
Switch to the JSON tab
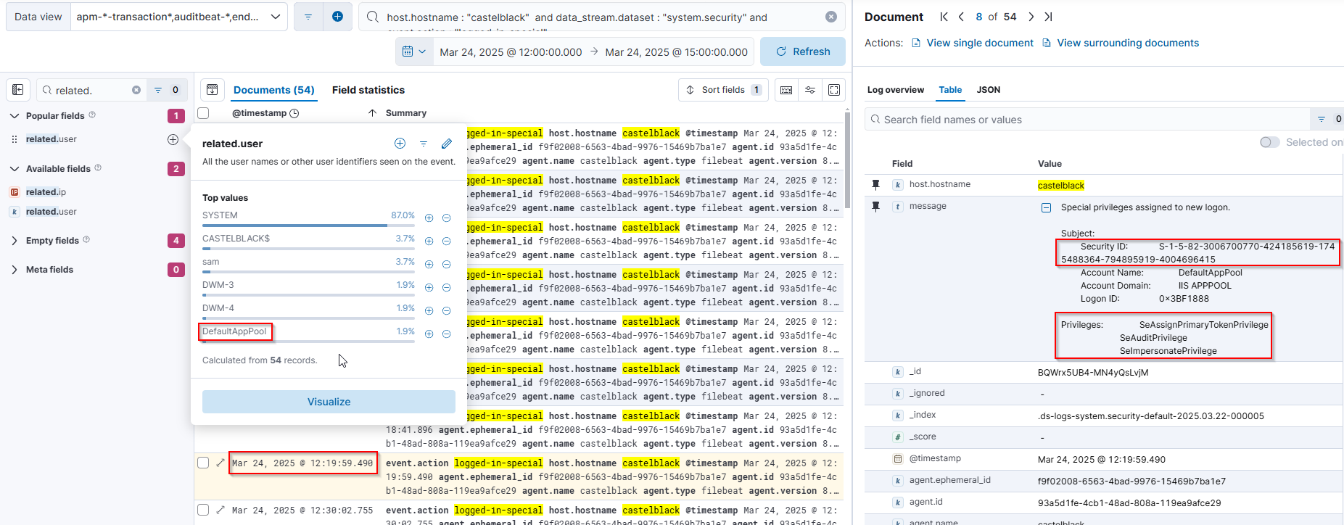tap(989, 90)
